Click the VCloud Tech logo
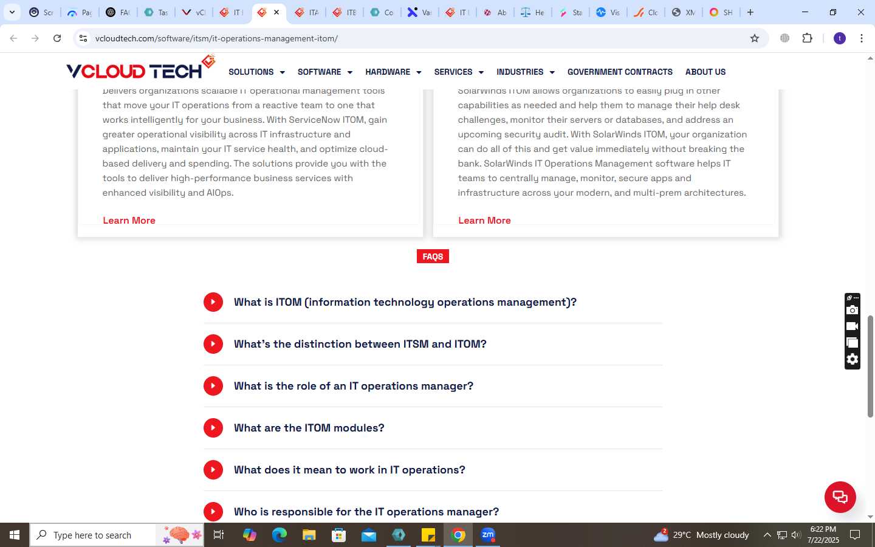The height and width of the screenshot is (547, 875). point(141,68)
